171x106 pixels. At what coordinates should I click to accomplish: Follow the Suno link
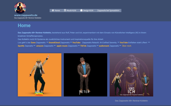(33, 43)
